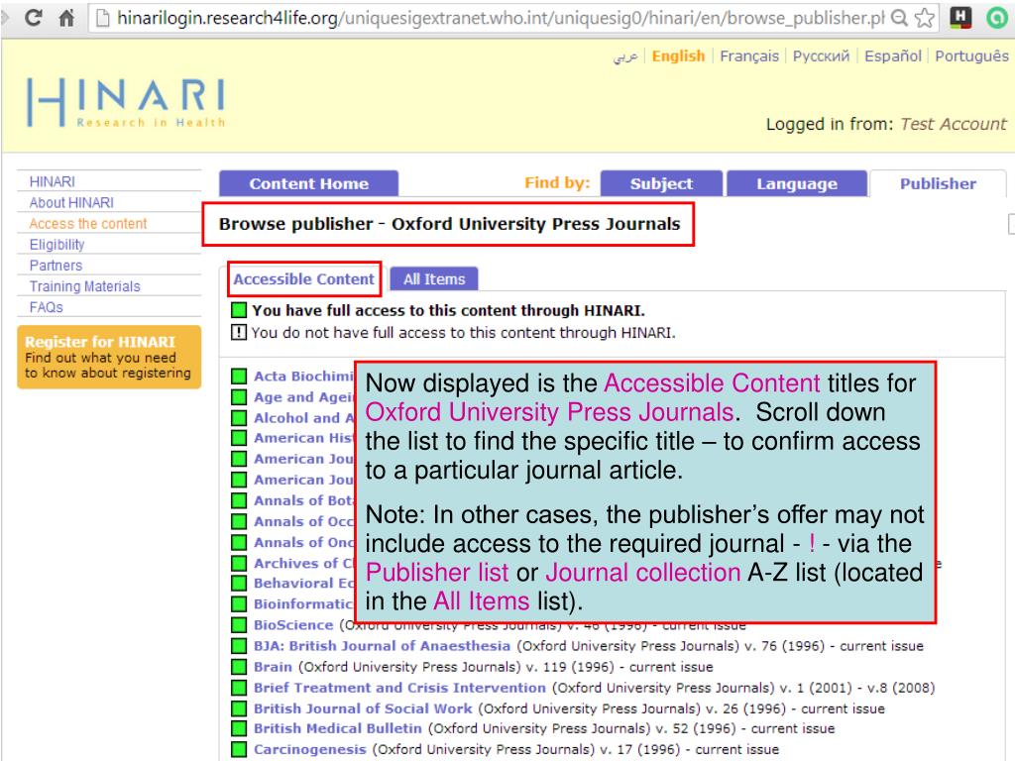The width and height of the screenshot is (1015, 761).
Task: Open British Medical Bulletin link
Action: coord(337,728)
